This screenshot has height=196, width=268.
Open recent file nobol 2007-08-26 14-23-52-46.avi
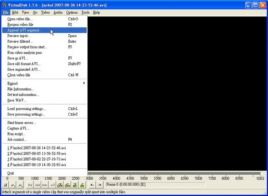[44, 148]
